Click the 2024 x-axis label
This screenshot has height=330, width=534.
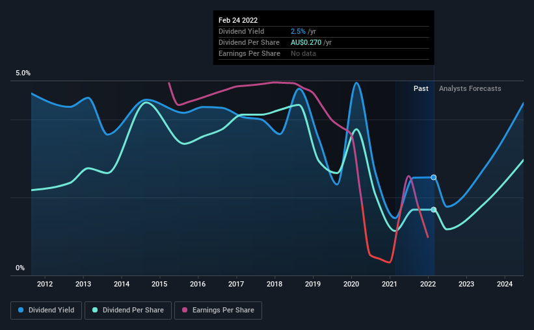click(505, 284)
